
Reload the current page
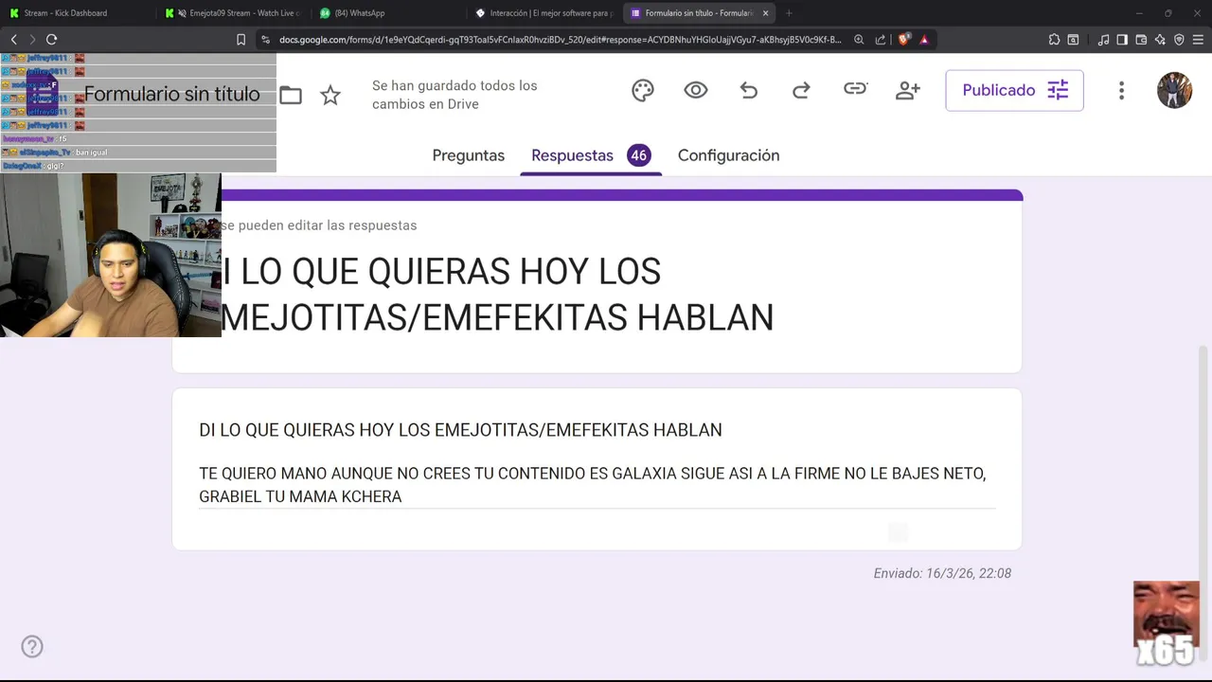[x=51, y=39]
